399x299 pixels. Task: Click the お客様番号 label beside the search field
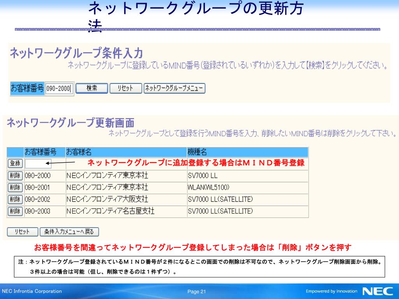(27, 88)
